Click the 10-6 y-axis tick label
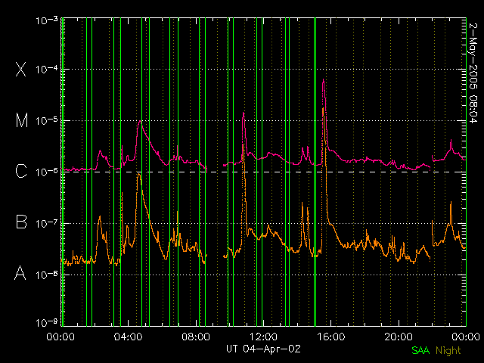This screenshot has height=363, width=484. tap(47, 172)
